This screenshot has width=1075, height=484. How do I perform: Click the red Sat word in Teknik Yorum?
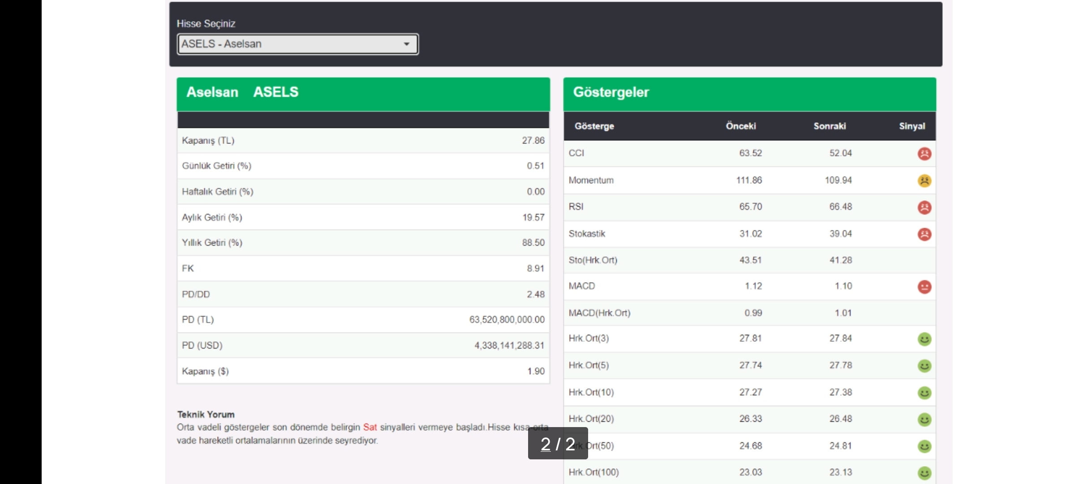click(x=370, y=427)
